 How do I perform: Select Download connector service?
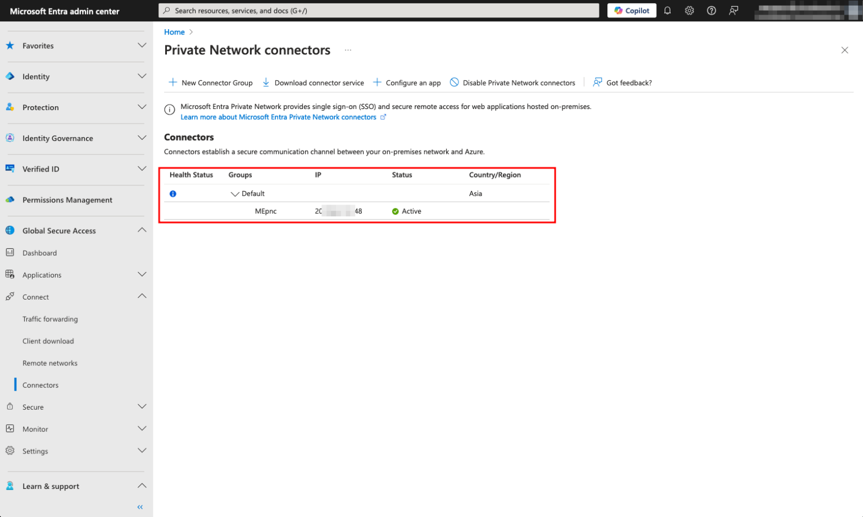click(x=313, y=82)
